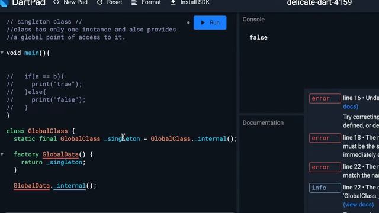This screenshot has width=379, height=213.
Task: Run the Dart code
Action: tap(210, 22)
